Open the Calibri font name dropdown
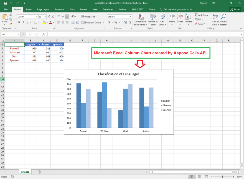The height and width of the screenshot is (179, 244). point(37,17)
